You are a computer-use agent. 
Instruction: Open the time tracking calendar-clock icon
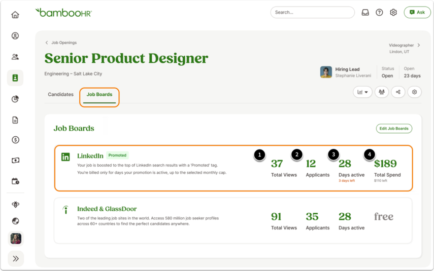click(x=16, y=181)
